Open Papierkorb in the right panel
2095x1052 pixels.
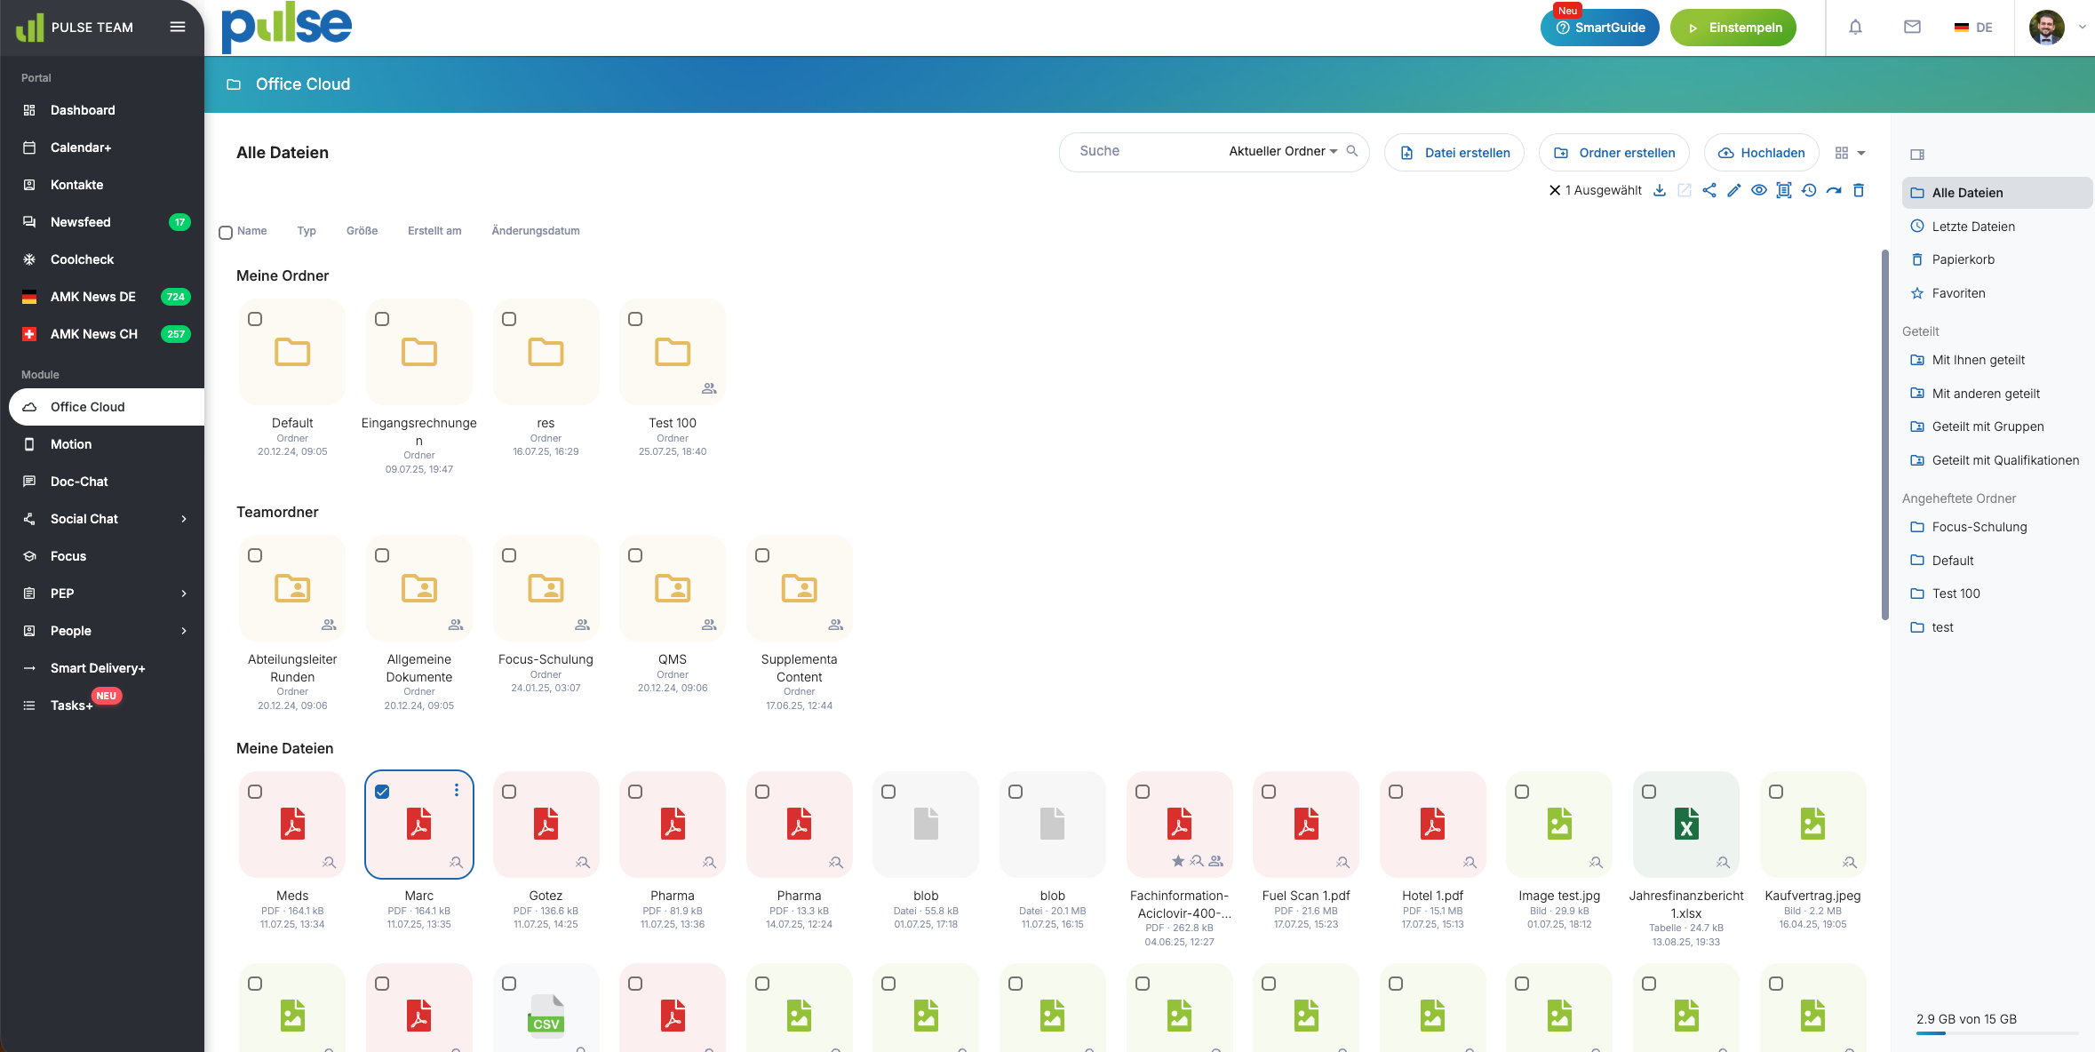tap(1963, 259)
